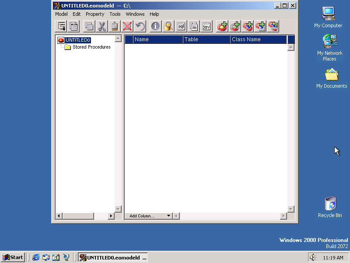Click the red disc, blue arrow, plus icon
This screenshot has width=350, height=263.
(248, 26)
